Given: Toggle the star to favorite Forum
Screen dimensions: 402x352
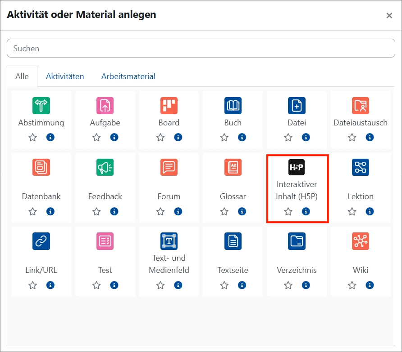Looking at the screenshot, I should tap(160, 211).
